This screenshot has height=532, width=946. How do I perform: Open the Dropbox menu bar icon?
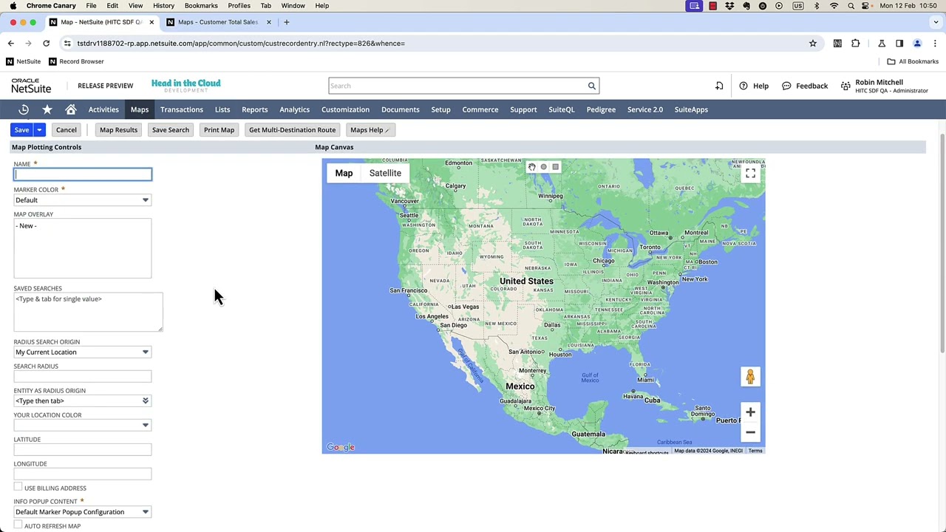coord(729,6)
